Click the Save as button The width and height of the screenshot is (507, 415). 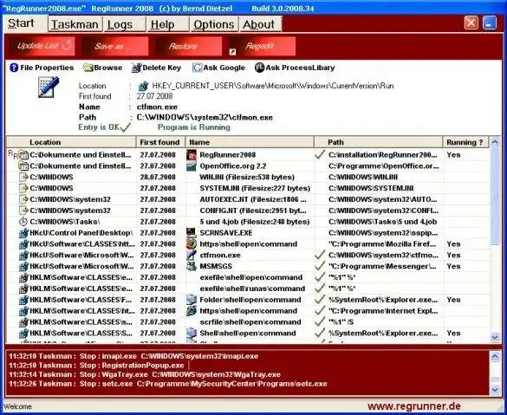[115, 46]
